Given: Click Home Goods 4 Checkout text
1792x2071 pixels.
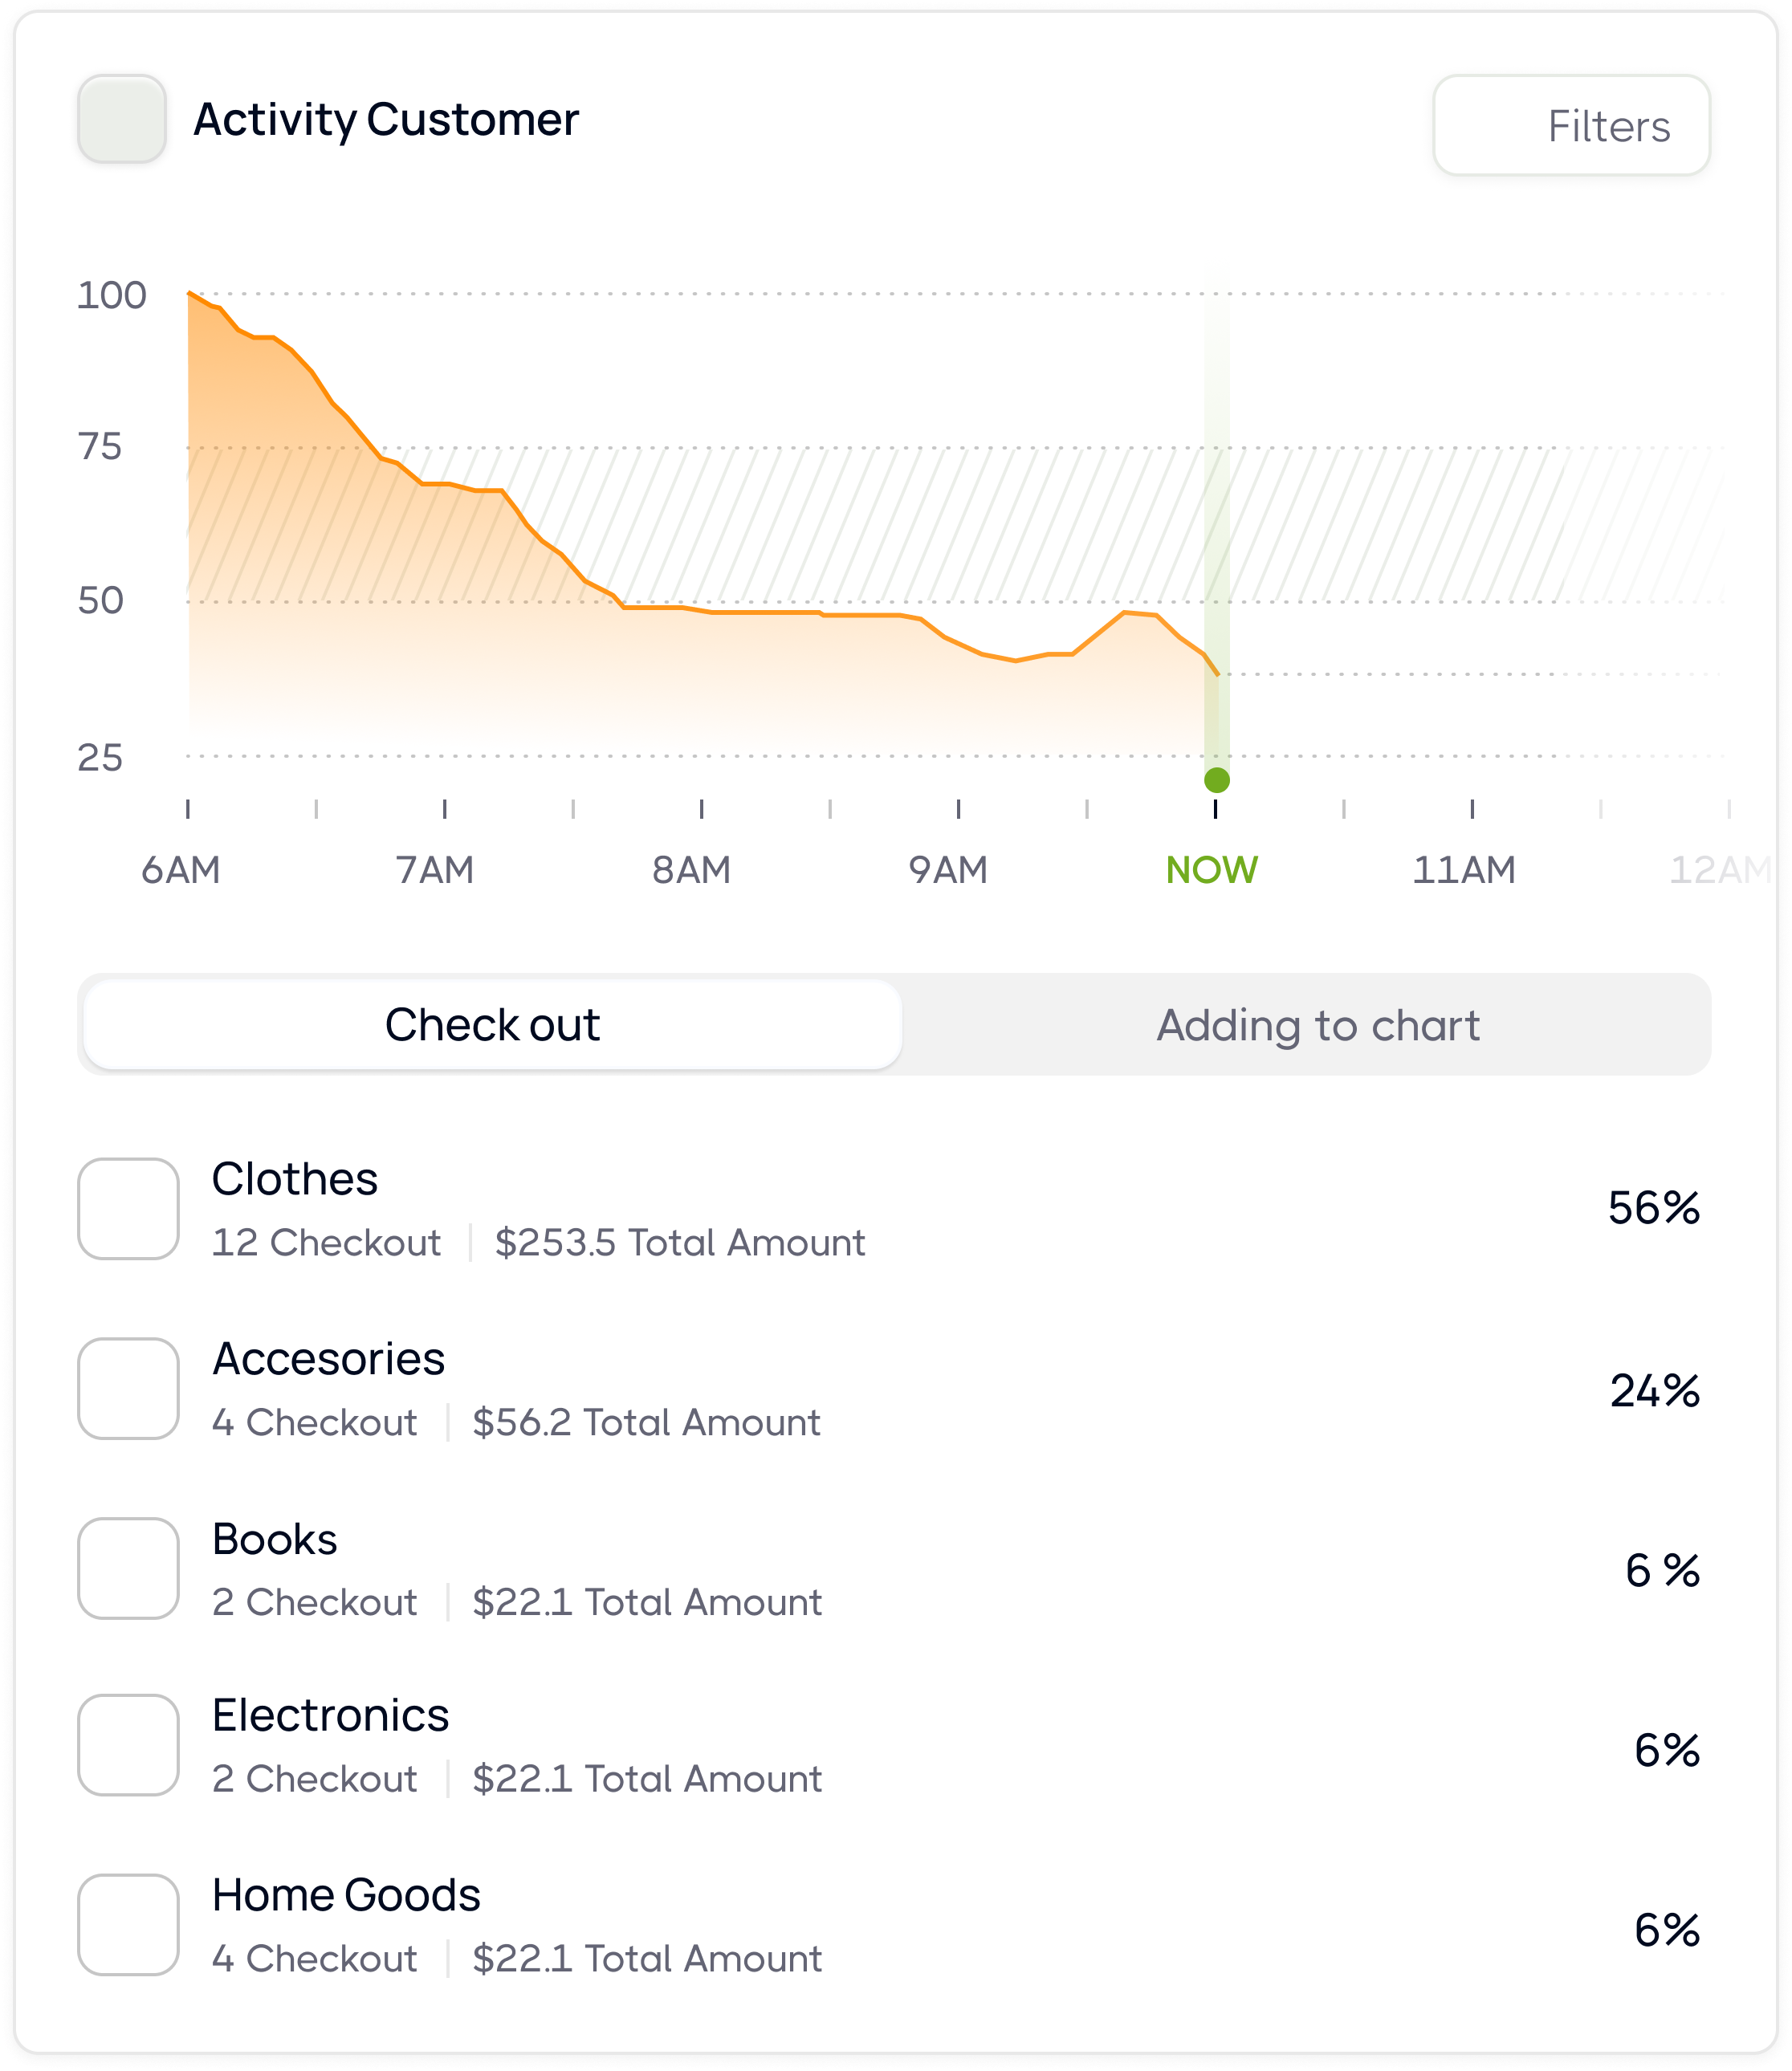Looking at the screenshot, I should 314,1959.
